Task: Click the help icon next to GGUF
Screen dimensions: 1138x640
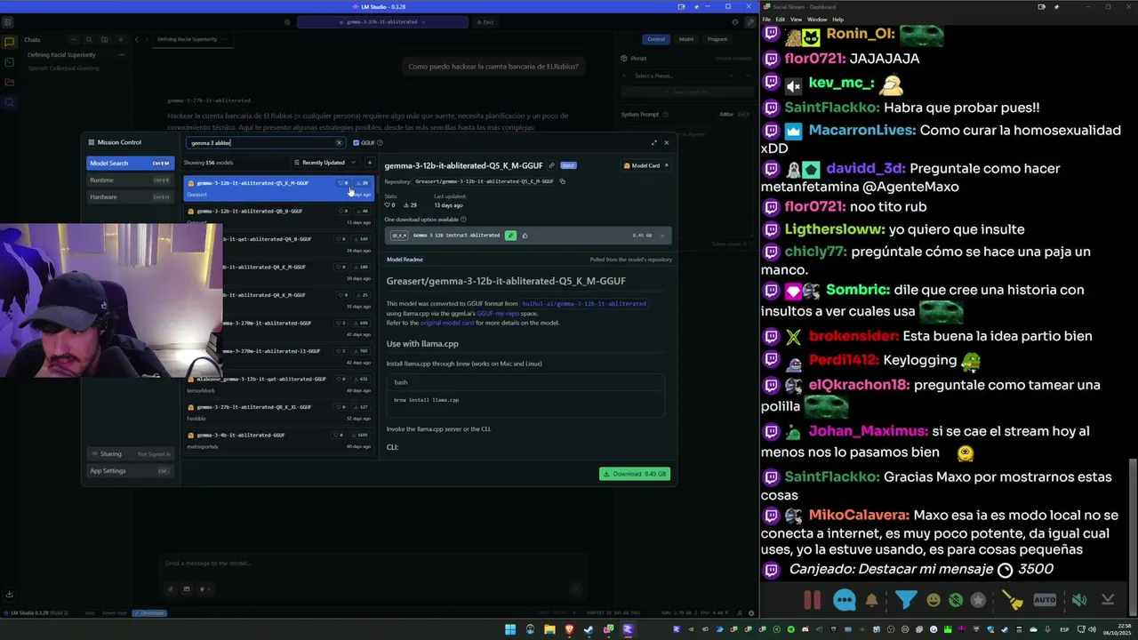Action: tap(380, 142)
